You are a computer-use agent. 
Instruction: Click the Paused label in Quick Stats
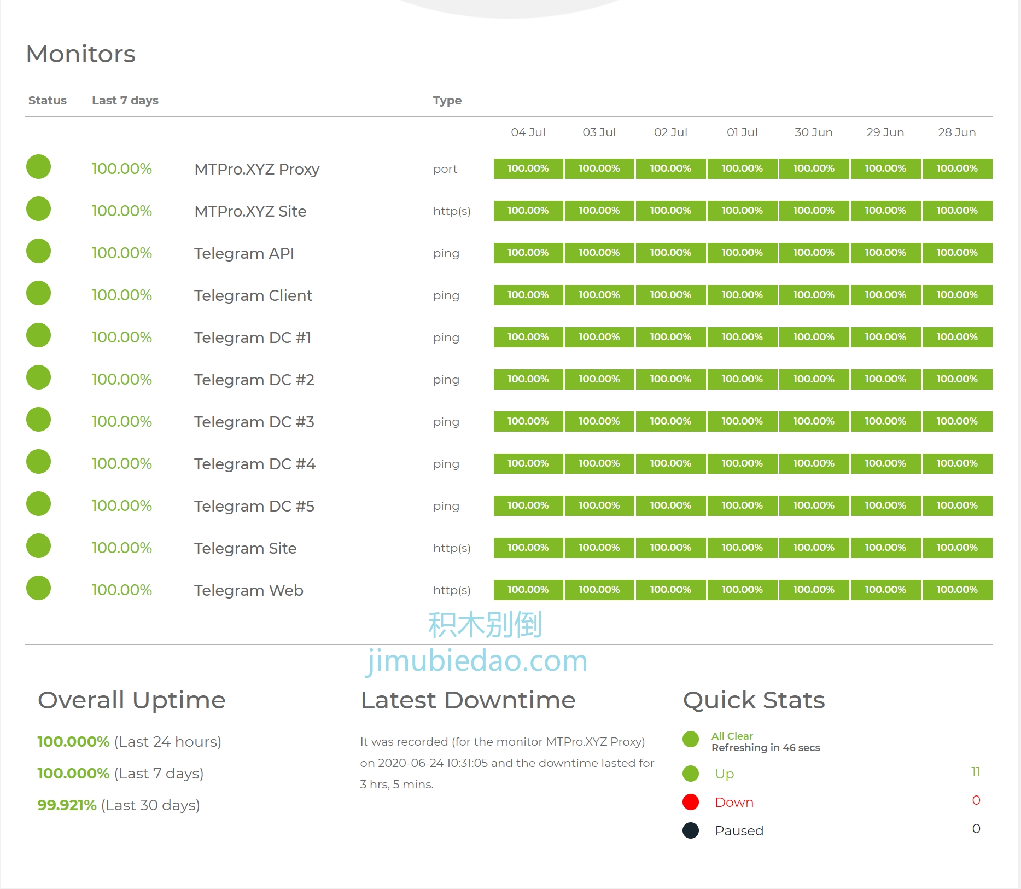[739, 831]
